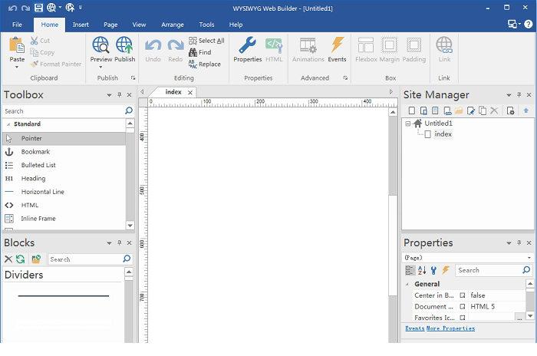537x356 pixels.
Task: Click the move up arrow in Site Manager
Action: [x=525, y=110]
